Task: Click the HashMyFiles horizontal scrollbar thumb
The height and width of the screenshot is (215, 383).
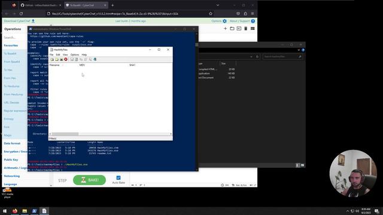Action: tap(65, 134)
